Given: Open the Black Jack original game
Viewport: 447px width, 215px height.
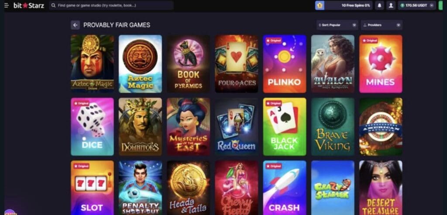Looking at the screenshot, I should click(x=285, y=127).
